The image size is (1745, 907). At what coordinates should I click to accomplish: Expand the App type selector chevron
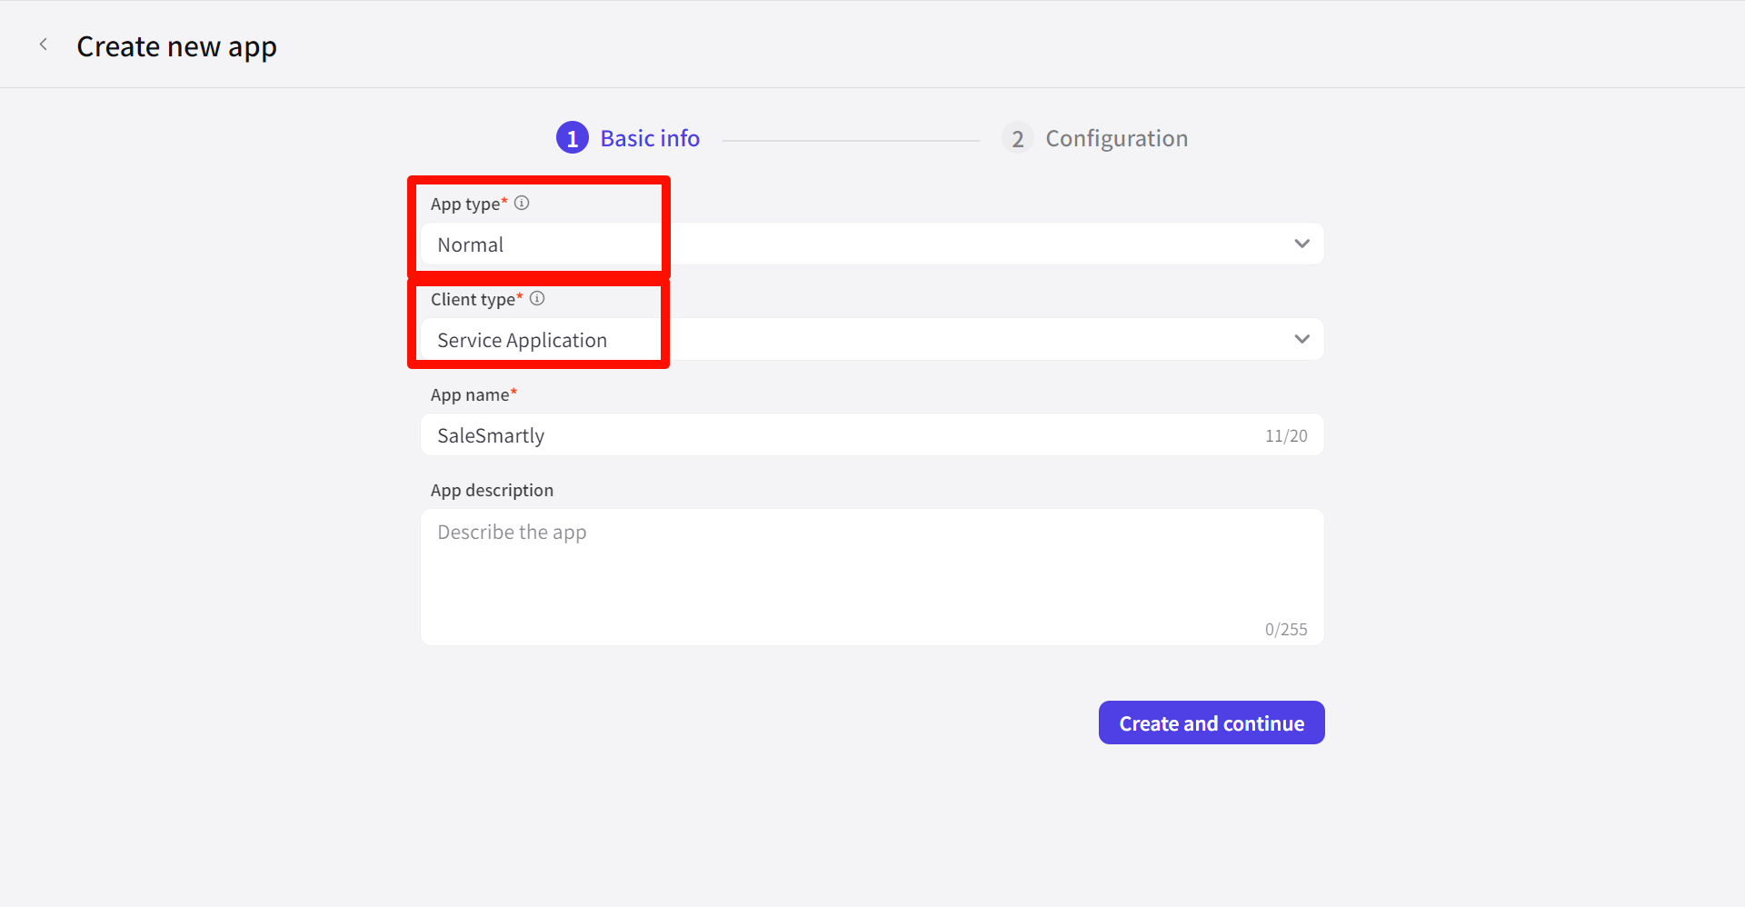coord(1301,243)
